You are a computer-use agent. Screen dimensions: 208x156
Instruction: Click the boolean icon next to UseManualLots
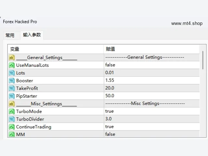click(12, 65)
